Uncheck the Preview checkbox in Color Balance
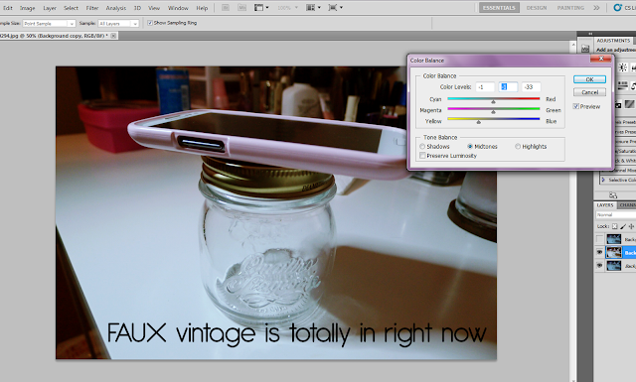The image size is (636, 382). pyautogui.click(x=575, y=106)
